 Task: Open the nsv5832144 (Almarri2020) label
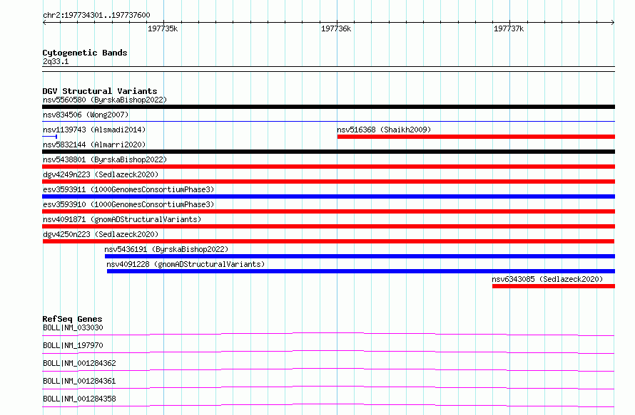point(94,145)
